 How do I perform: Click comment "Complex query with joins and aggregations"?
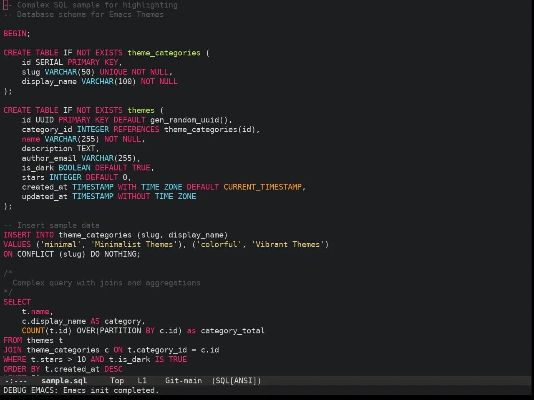(106, 283)
